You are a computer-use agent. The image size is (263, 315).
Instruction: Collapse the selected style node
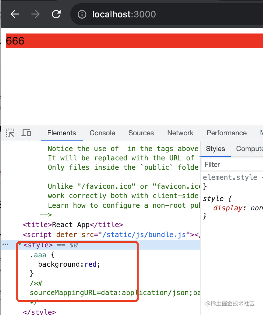pyautogui.click(x=20, y=244)
